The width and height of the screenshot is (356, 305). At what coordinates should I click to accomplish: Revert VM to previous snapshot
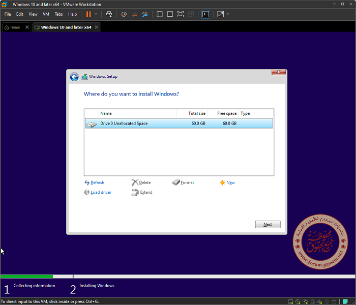(x=134, y=14)
